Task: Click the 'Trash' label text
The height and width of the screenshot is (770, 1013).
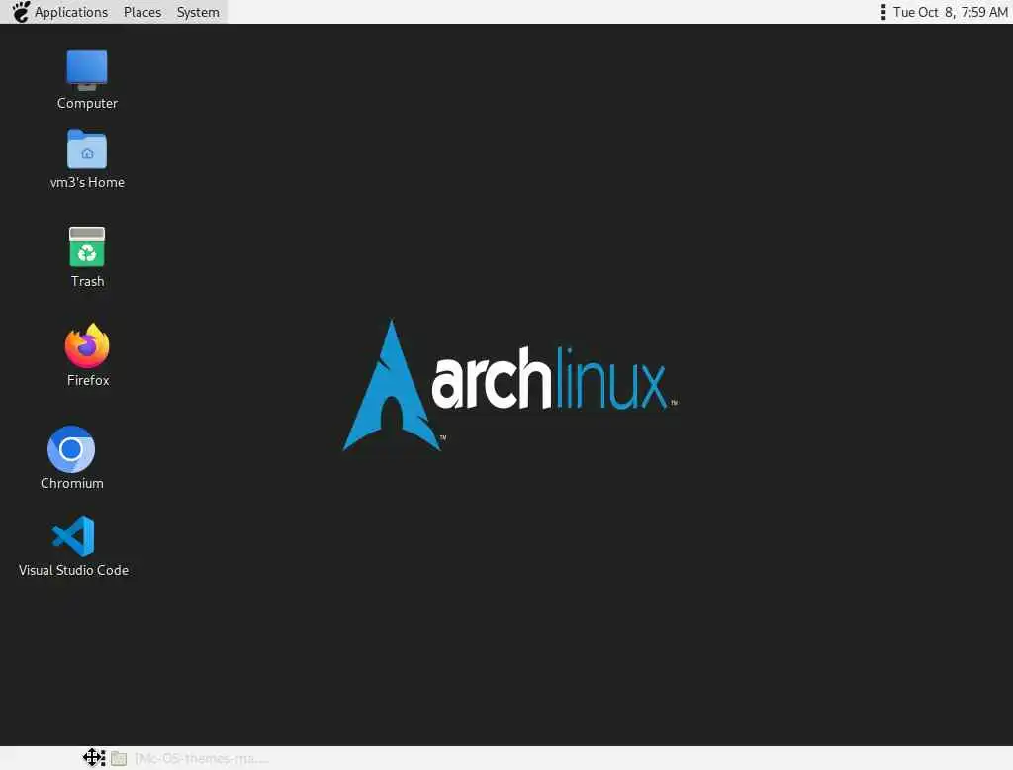Action: coord(87,281)
